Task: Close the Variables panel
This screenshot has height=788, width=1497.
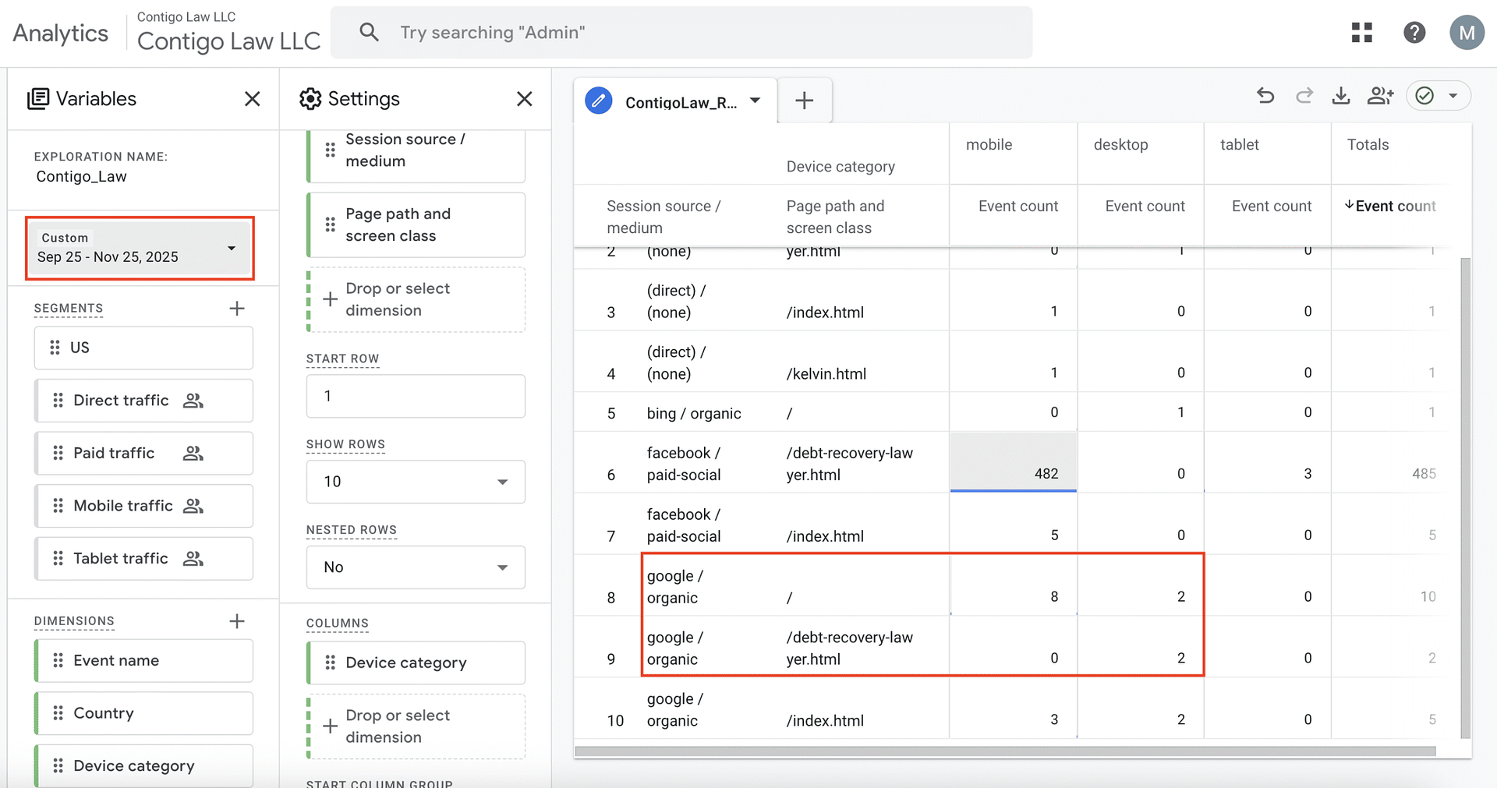Action: tap(252, 99)
